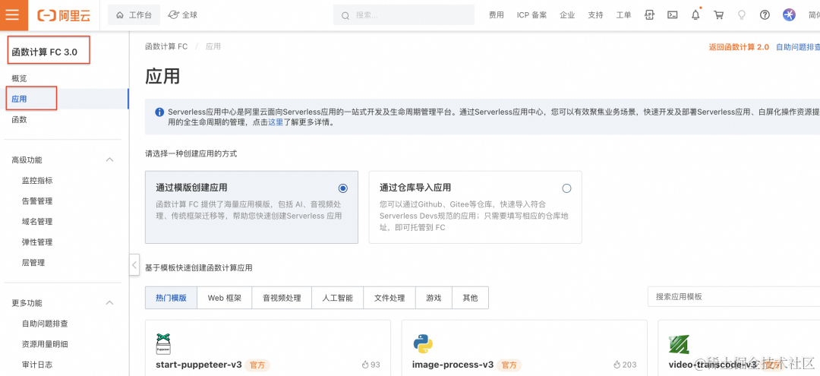Switch to the Web 框架 tab
The image size is (820, 376).
pyautogui.click(x=224, y=298)
